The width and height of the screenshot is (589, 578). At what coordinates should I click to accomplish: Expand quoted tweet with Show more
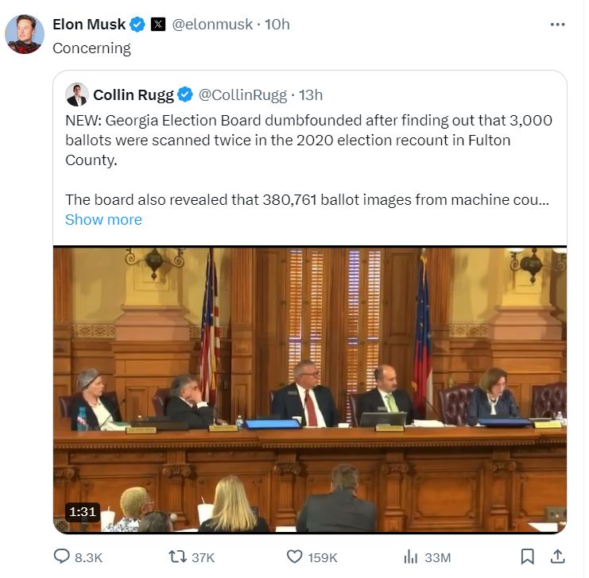[x=103, y=220]
